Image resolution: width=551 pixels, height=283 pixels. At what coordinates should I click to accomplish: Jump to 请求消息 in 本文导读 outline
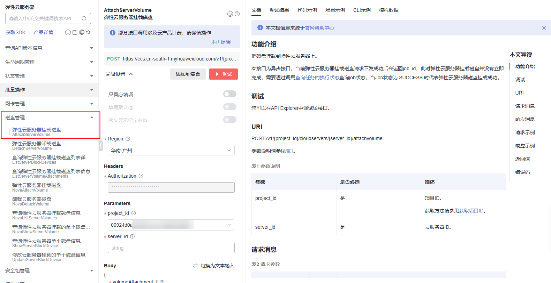[x=525, y=106]
